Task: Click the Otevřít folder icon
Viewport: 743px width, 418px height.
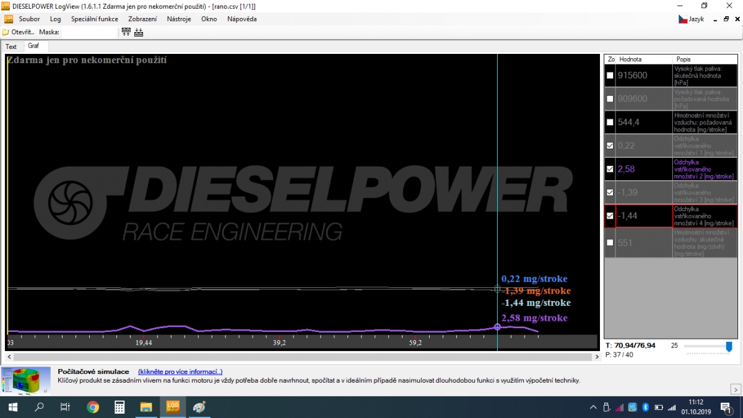Action: (6, 32)
